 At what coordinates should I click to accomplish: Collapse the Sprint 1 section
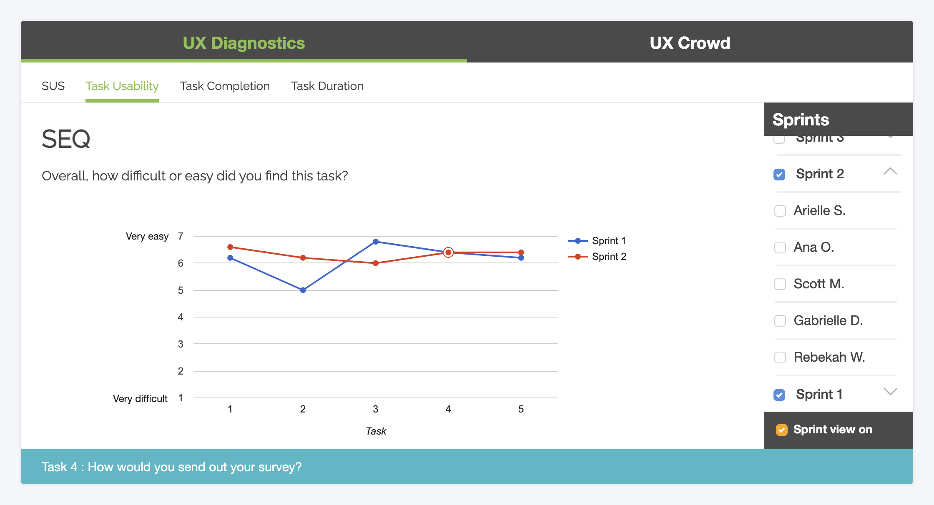tap(891, 392)
